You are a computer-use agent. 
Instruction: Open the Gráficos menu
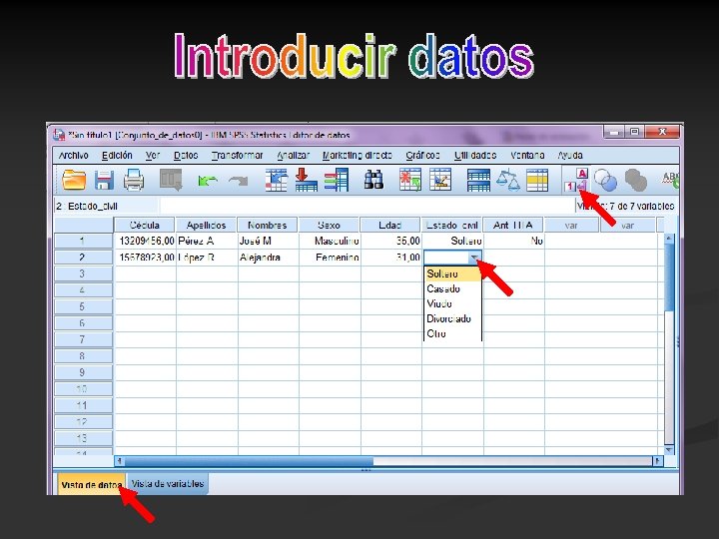(422, 156)
